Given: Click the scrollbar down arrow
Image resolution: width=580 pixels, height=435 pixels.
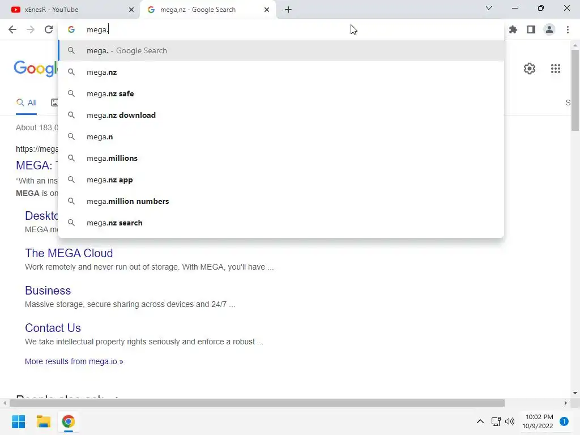Looking at the screenshot, I should [x=575, y=393].
